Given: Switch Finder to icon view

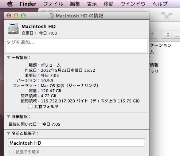Looking at the screenshot, I should click(x=167, y=35).
